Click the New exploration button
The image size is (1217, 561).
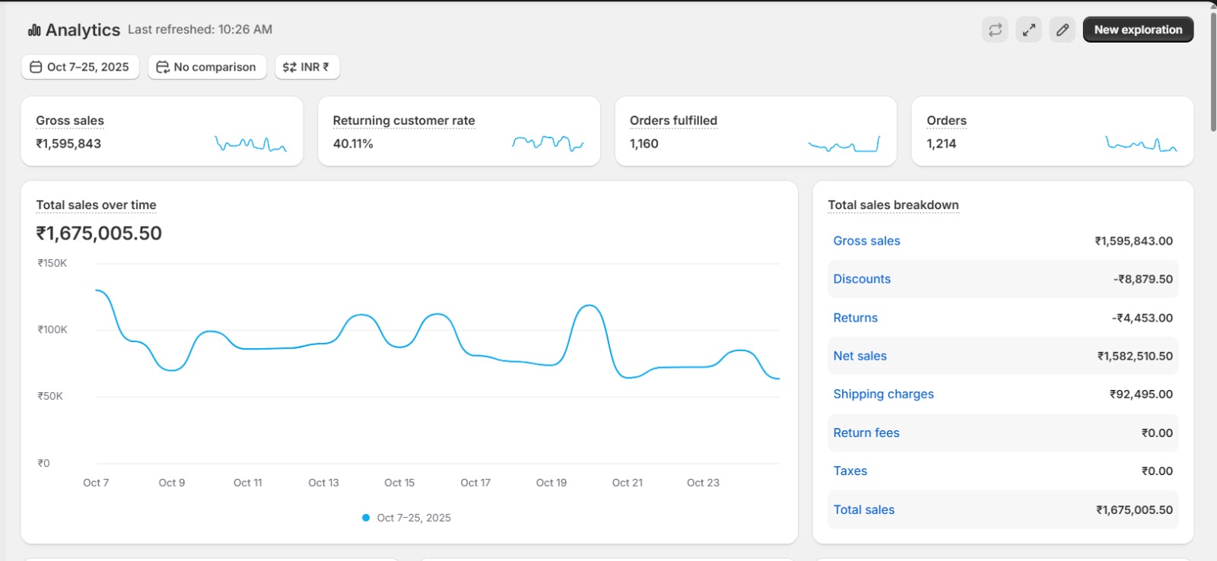(1138, 30)
